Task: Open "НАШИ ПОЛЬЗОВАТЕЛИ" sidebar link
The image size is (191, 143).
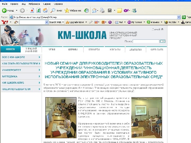Action: point(21,89)
